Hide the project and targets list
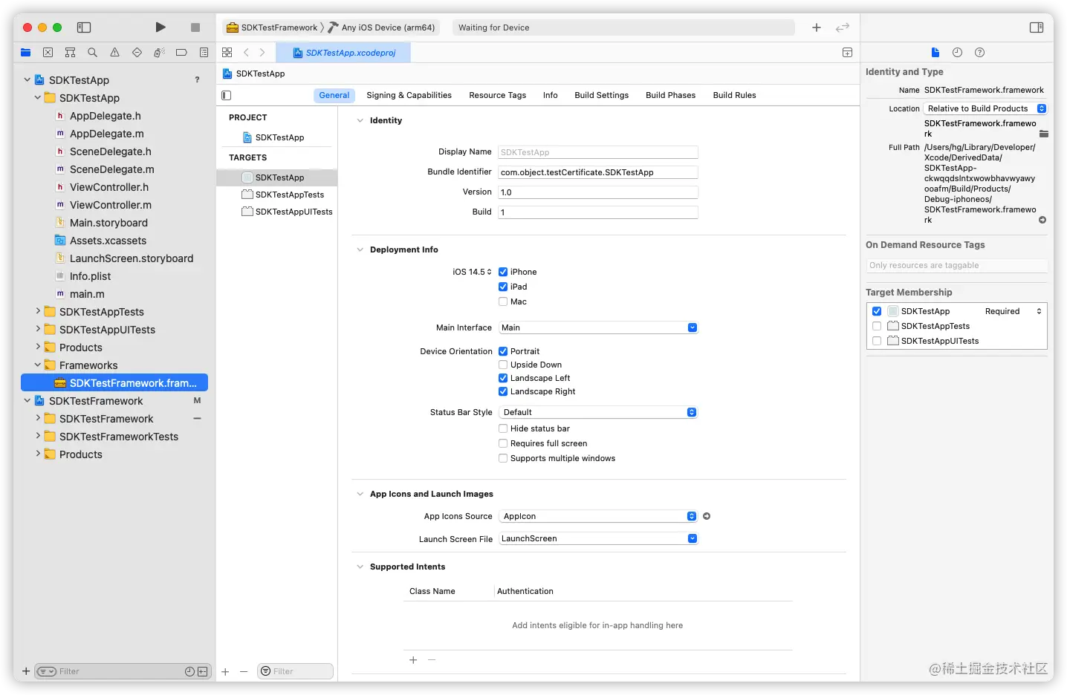This screenshot has height=695, width=1067. [227, 95]
